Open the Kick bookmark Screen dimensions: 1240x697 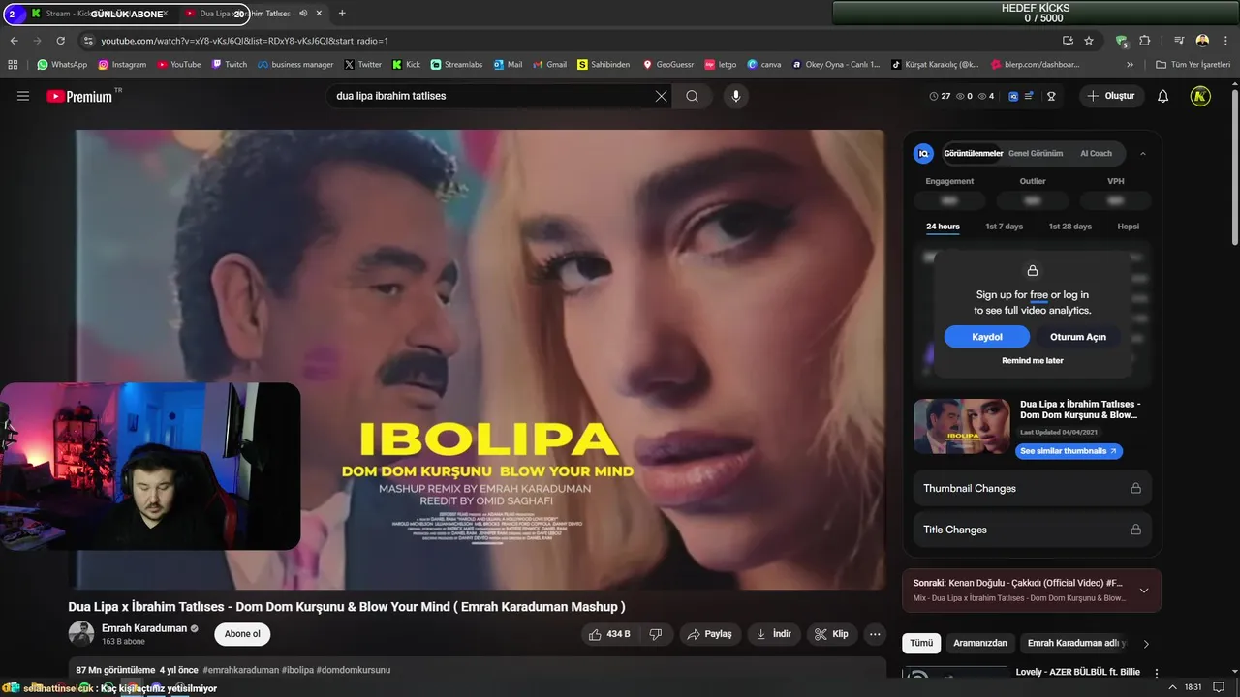click(406, 65)
